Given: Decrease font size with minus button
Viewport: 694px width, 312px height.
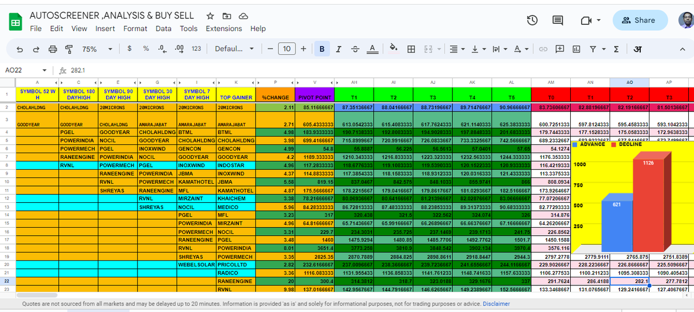Looking at the screenshot, I should pyautogui.click(x=270, y=49).
